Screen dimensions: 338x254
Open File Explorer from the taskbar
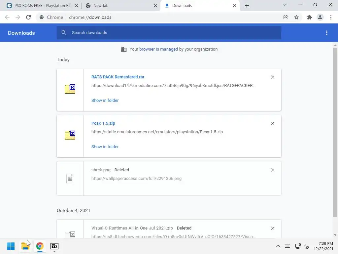pyautogui.click(x=25, y=246)
